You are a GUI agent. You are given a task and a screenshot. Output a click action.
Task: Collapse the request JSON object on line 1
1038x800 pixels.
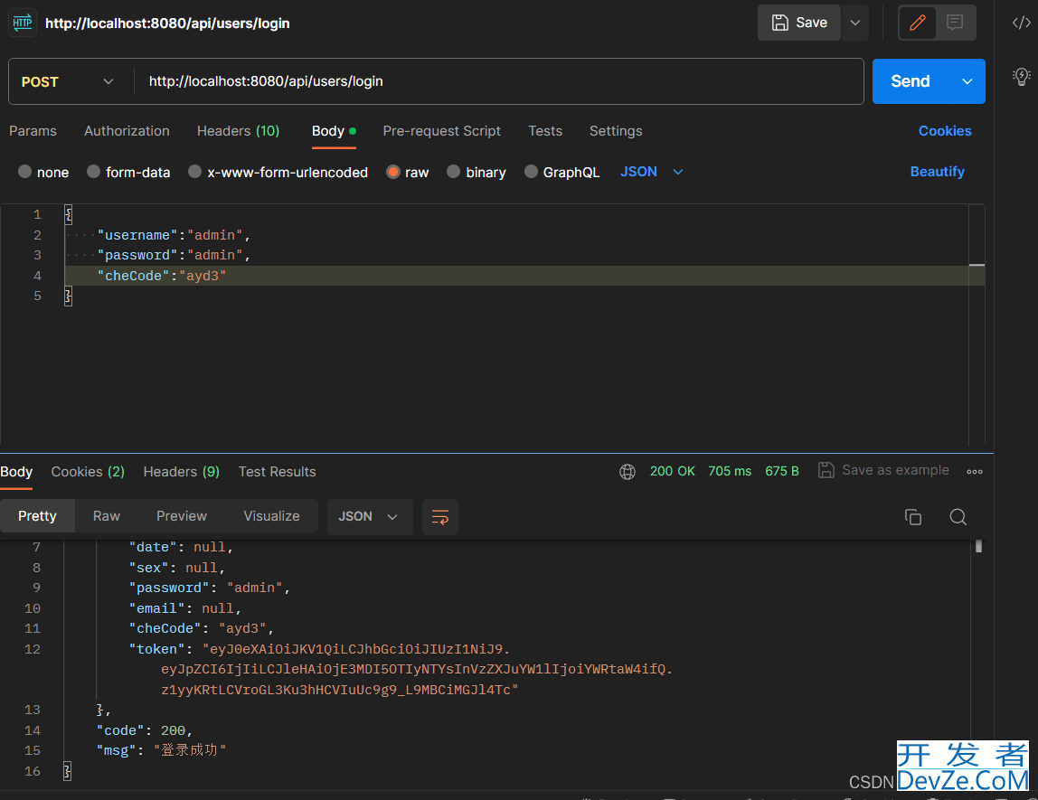click(x=68, y=214)
